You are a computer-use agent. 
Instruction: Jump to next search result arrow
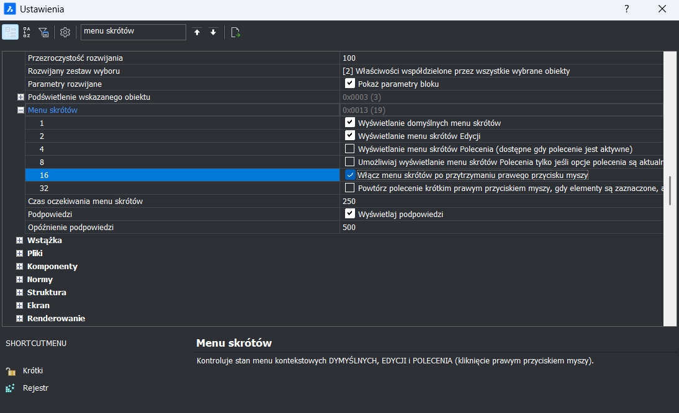pyautogui.click(x=213, y=32)
